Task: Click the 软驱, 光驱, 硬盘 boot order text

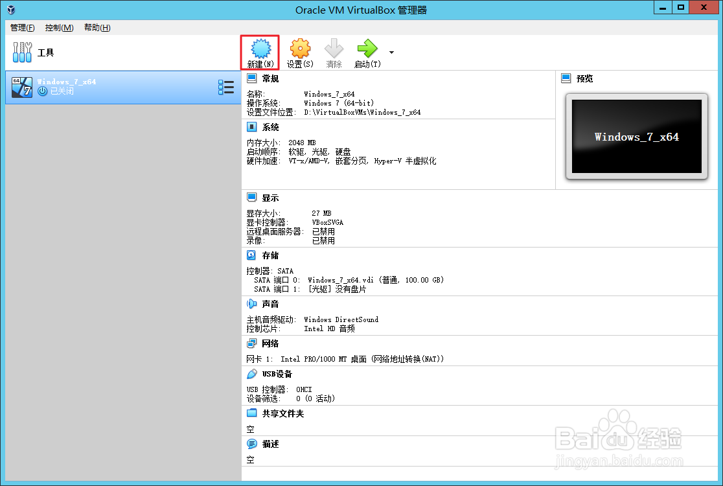Action: click(319, 152)
